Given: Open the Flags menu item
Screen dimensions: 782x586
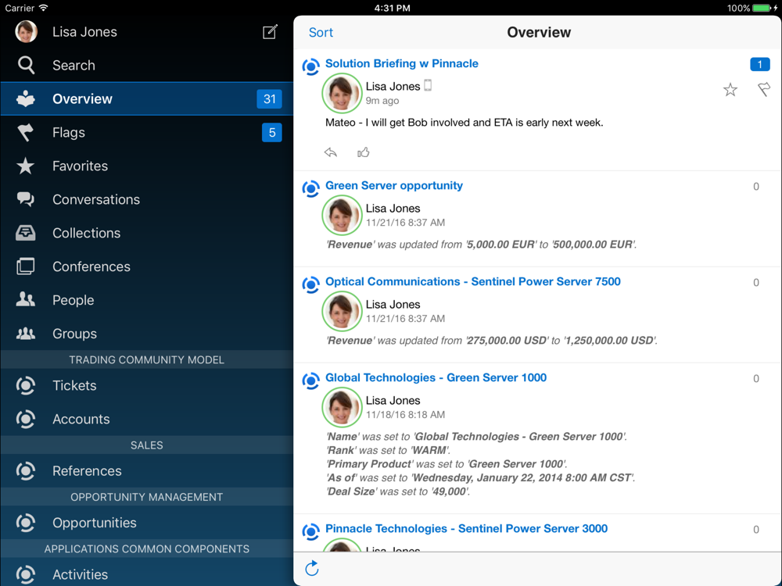Looking at the screenshot, I should [147, 133].
